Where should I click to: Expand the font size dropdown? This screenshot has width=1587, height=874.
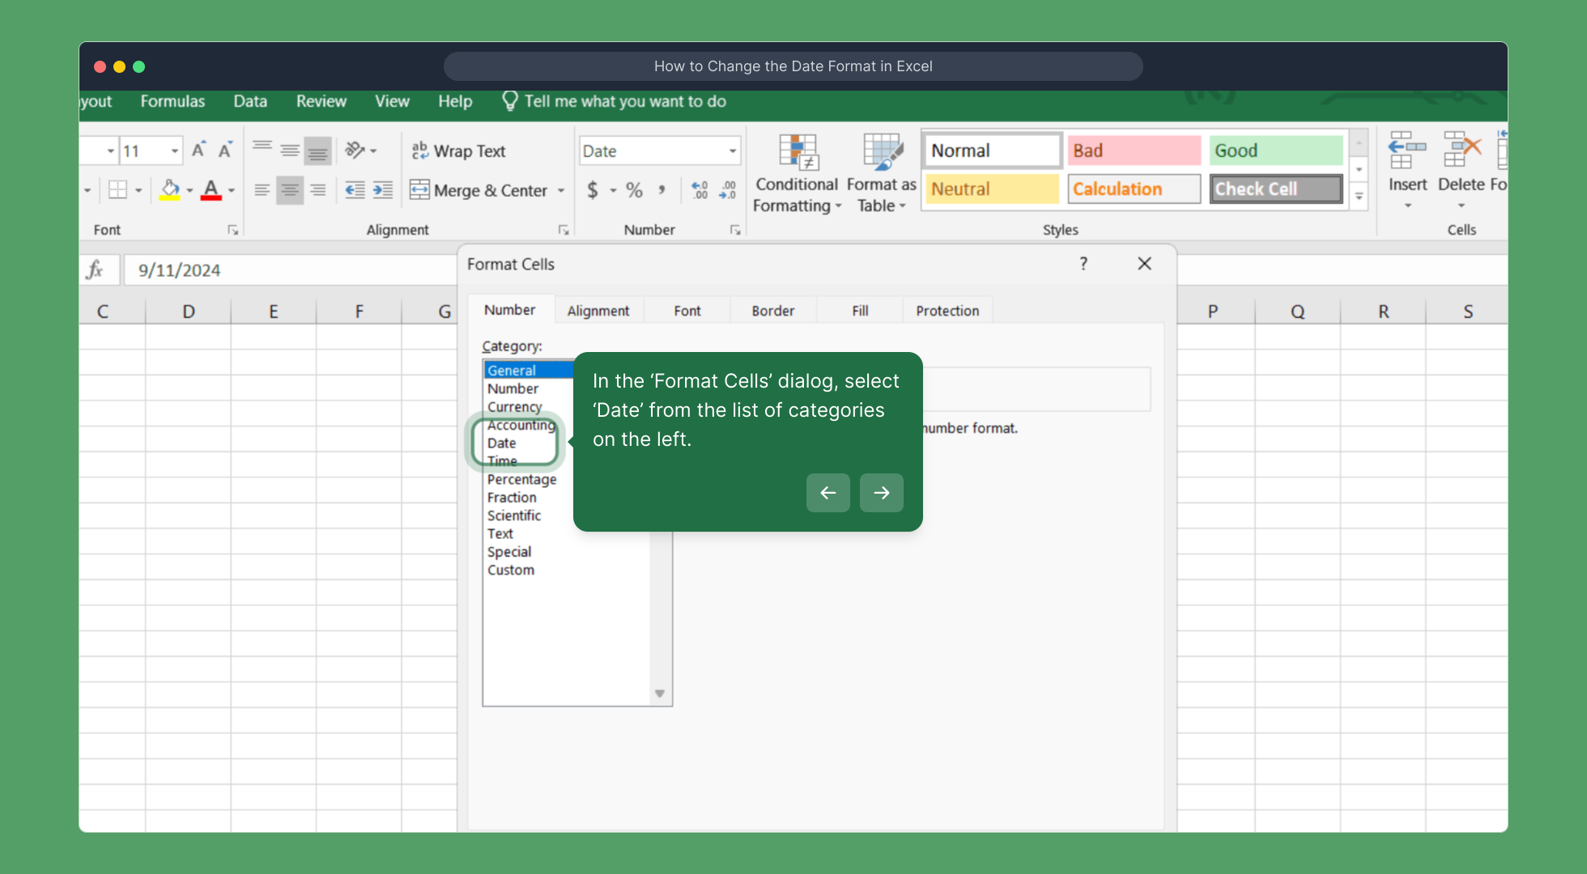pos(174,151)
